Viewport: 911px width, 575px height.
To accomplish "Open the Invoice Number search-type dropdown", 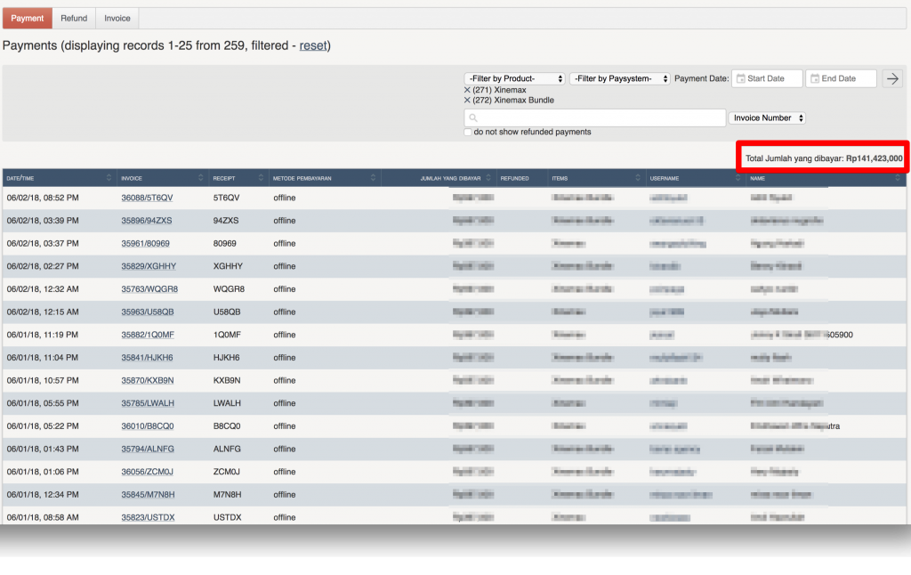I will (767, 118).
